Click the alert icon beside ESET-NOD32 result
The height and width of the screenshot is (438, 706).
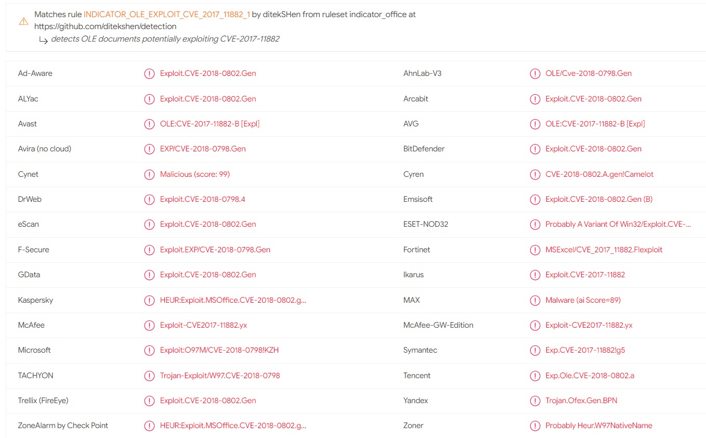pos(535,225)
